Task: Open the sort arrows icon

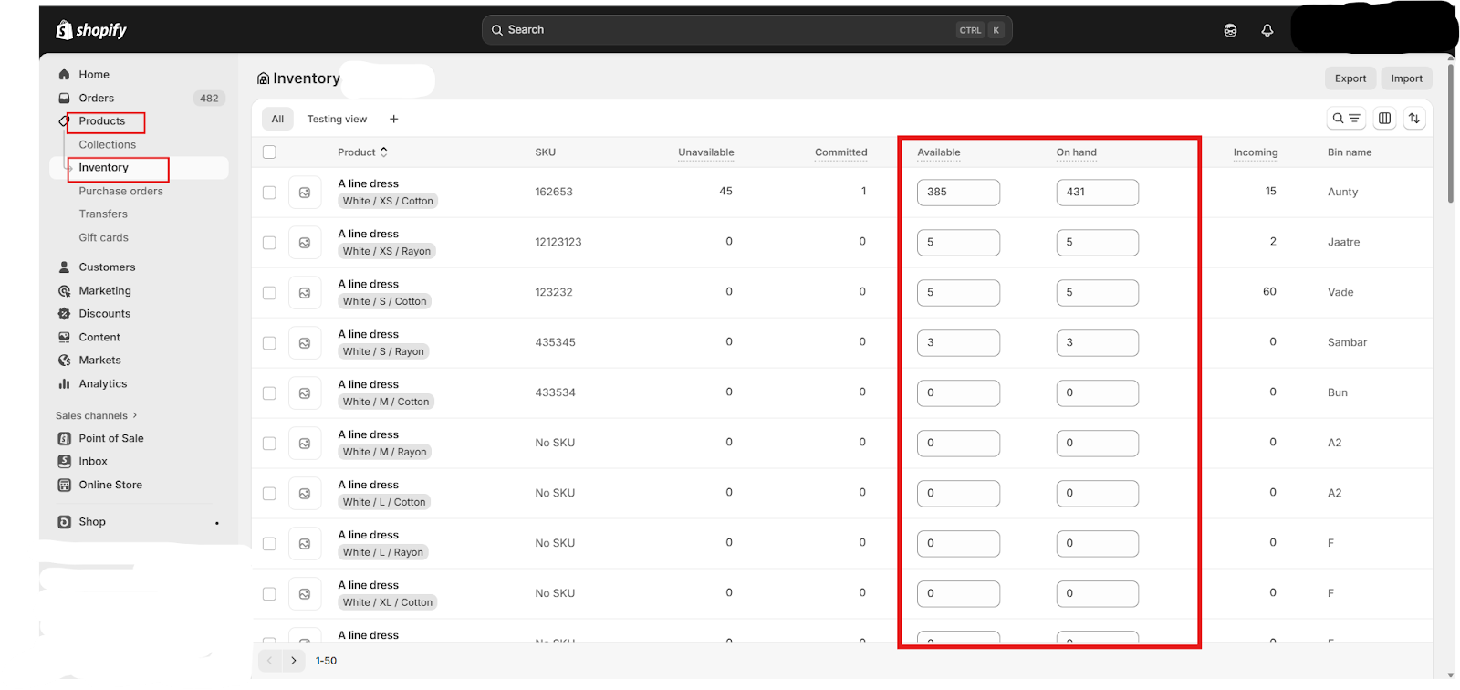Action: click(x=1414, y=119)
